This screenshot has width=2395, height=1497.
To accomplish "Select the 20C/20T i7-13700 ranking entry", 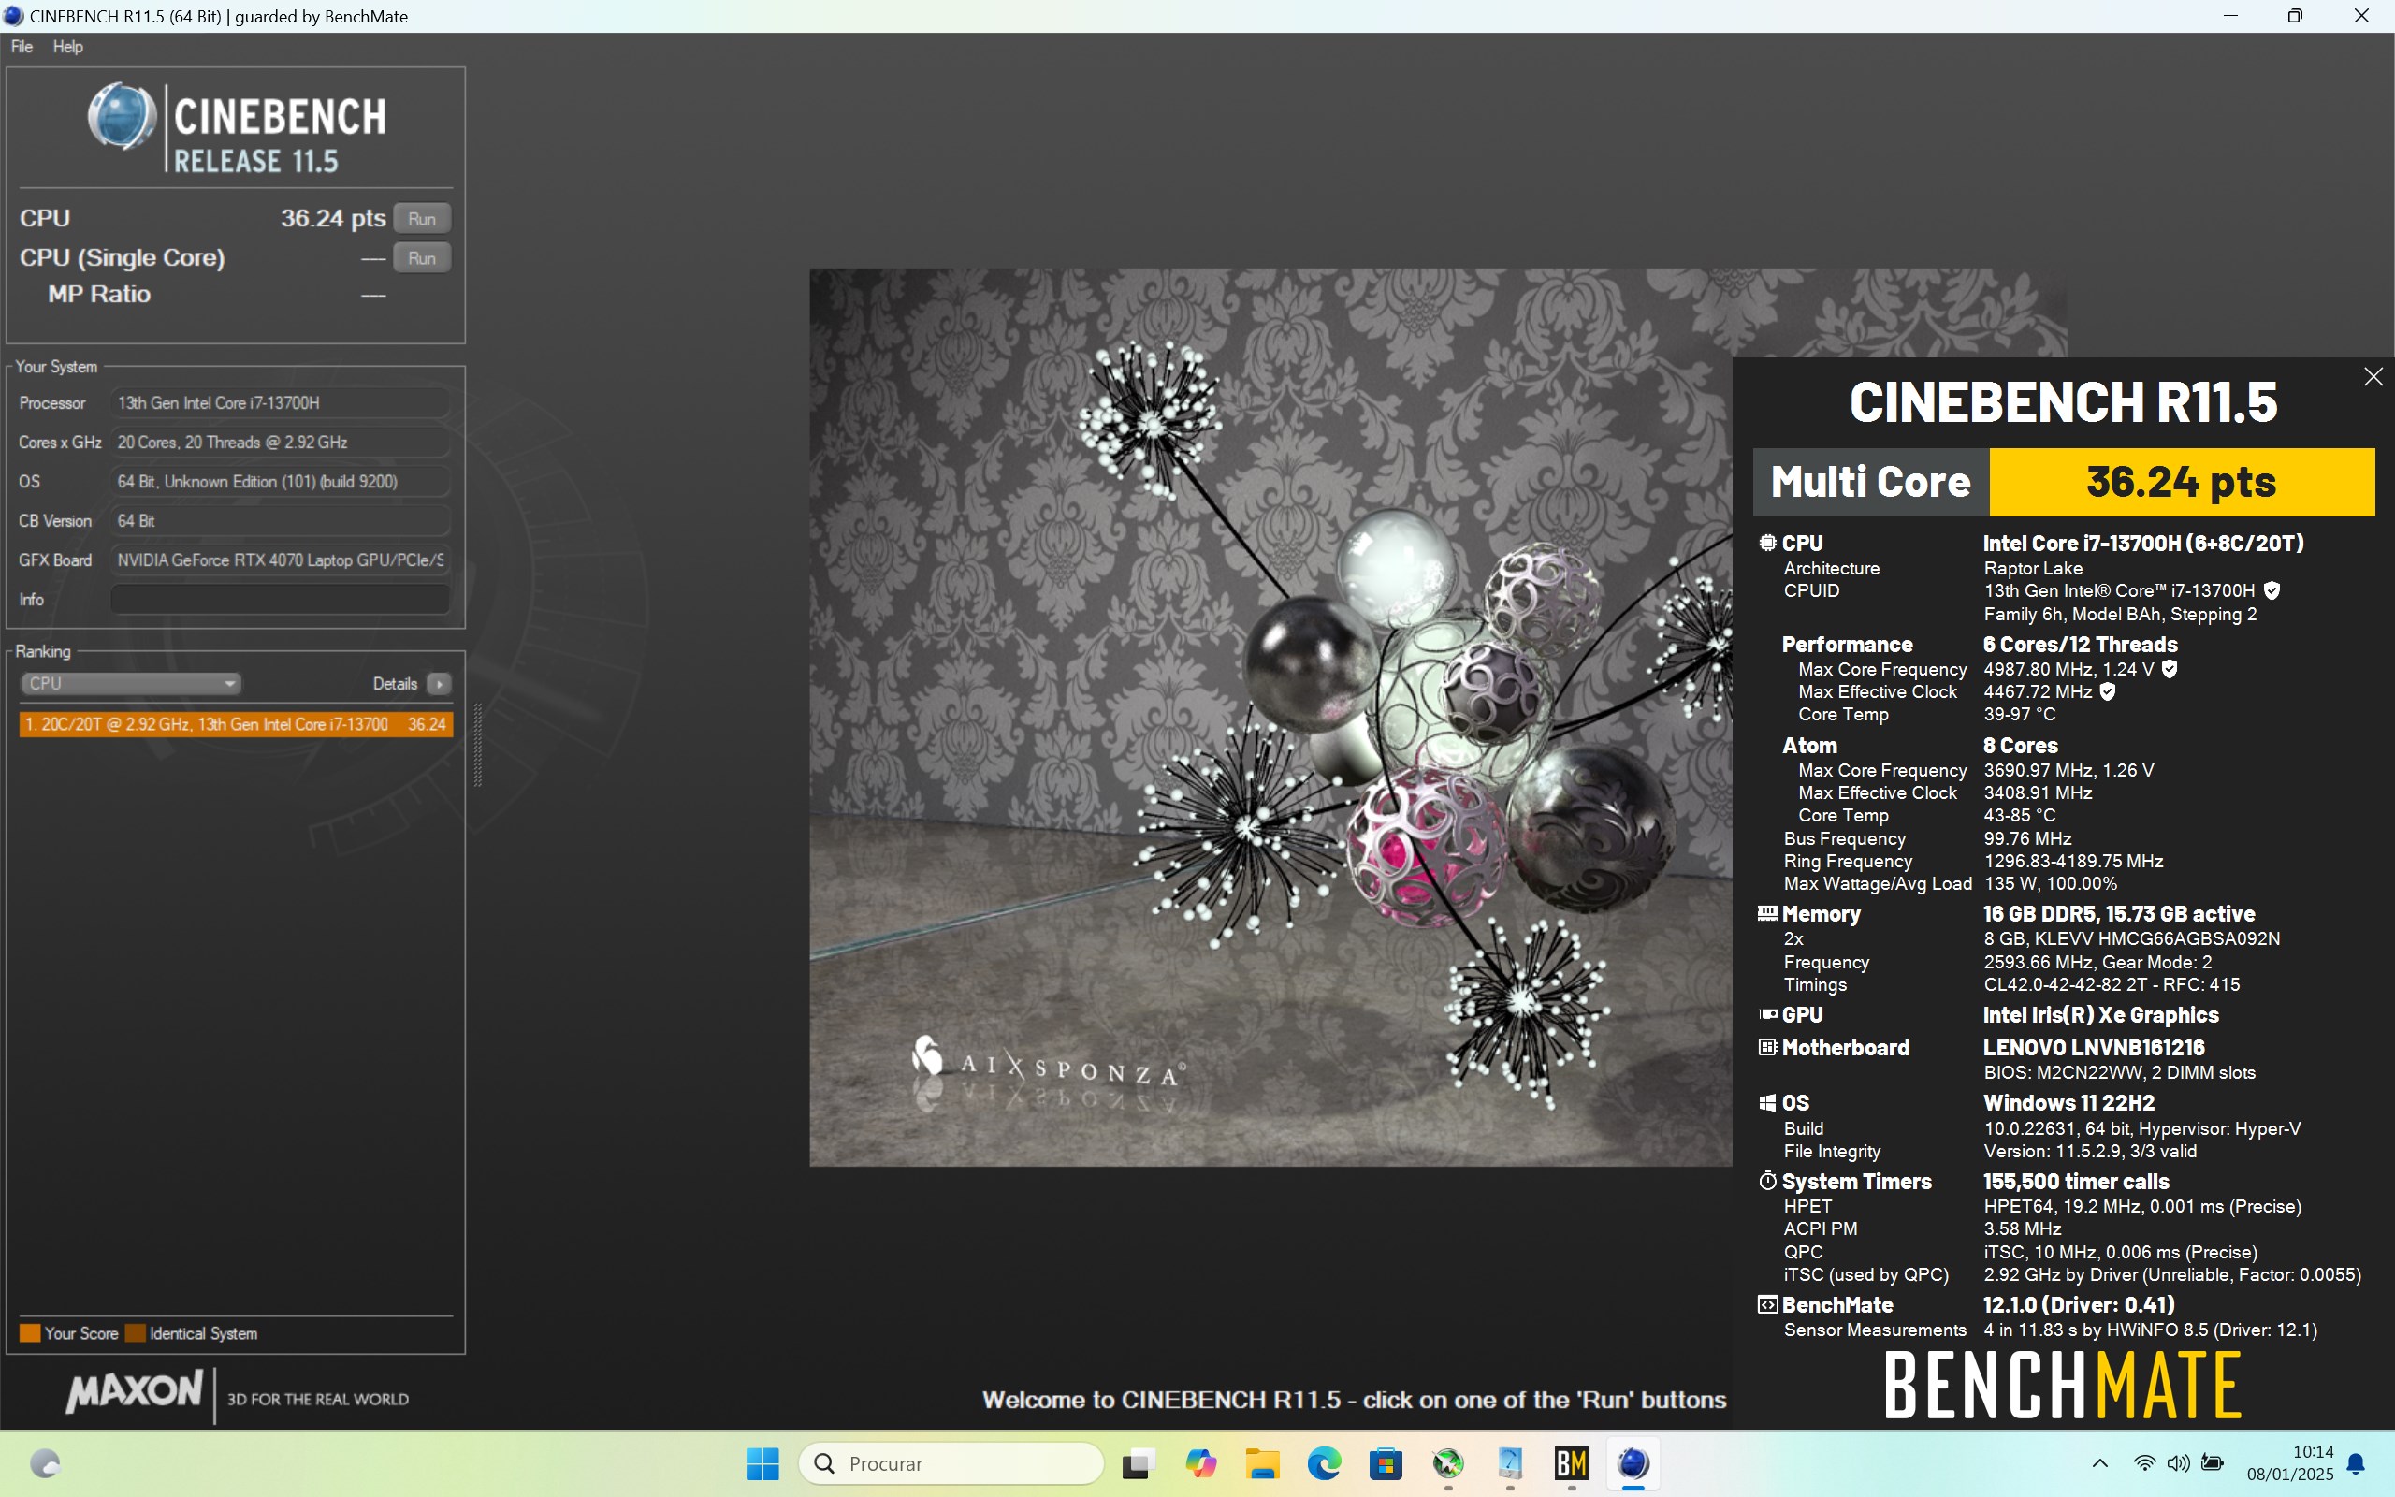I will (x=236, y=725).
